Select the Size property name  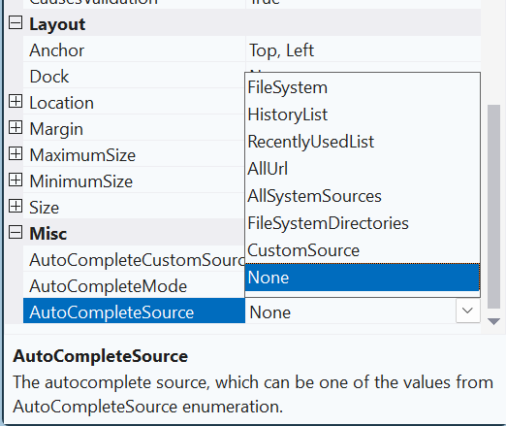tap(44, 208)
